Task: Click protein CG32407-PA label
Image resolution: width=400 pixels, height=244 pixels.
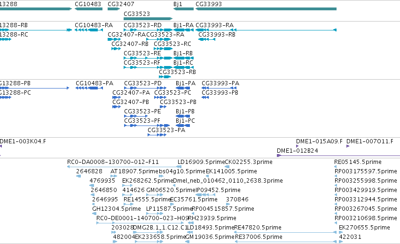Action: click(131, 93)
